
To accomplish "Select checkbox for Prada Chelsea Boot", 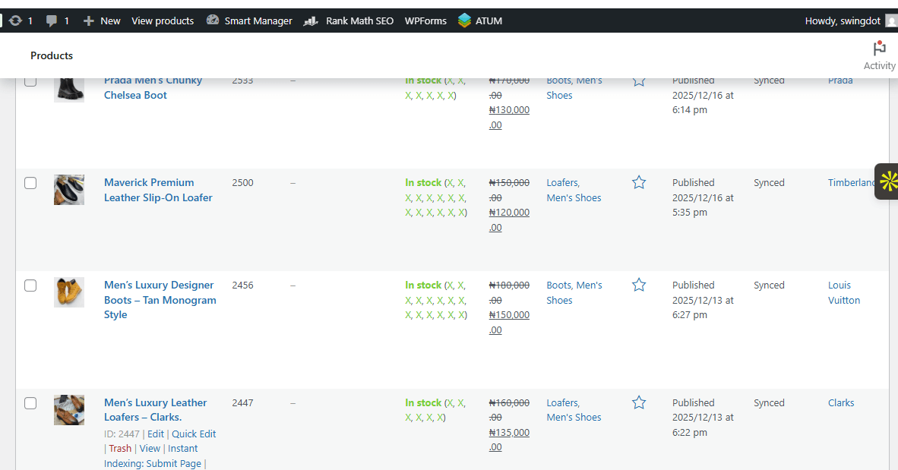I will coord(30,81).
